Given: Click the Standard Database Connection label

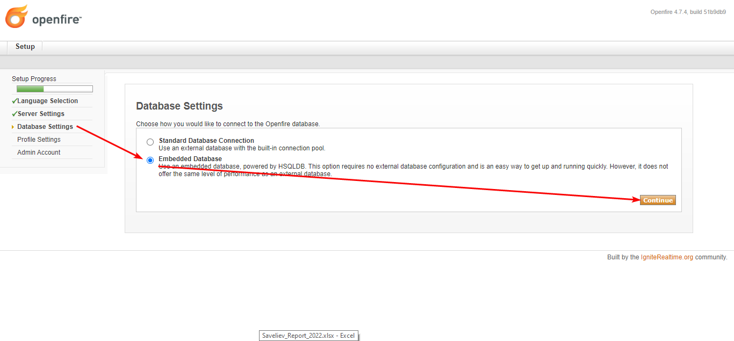Looking at the screenshot, I should click(206, 141).
